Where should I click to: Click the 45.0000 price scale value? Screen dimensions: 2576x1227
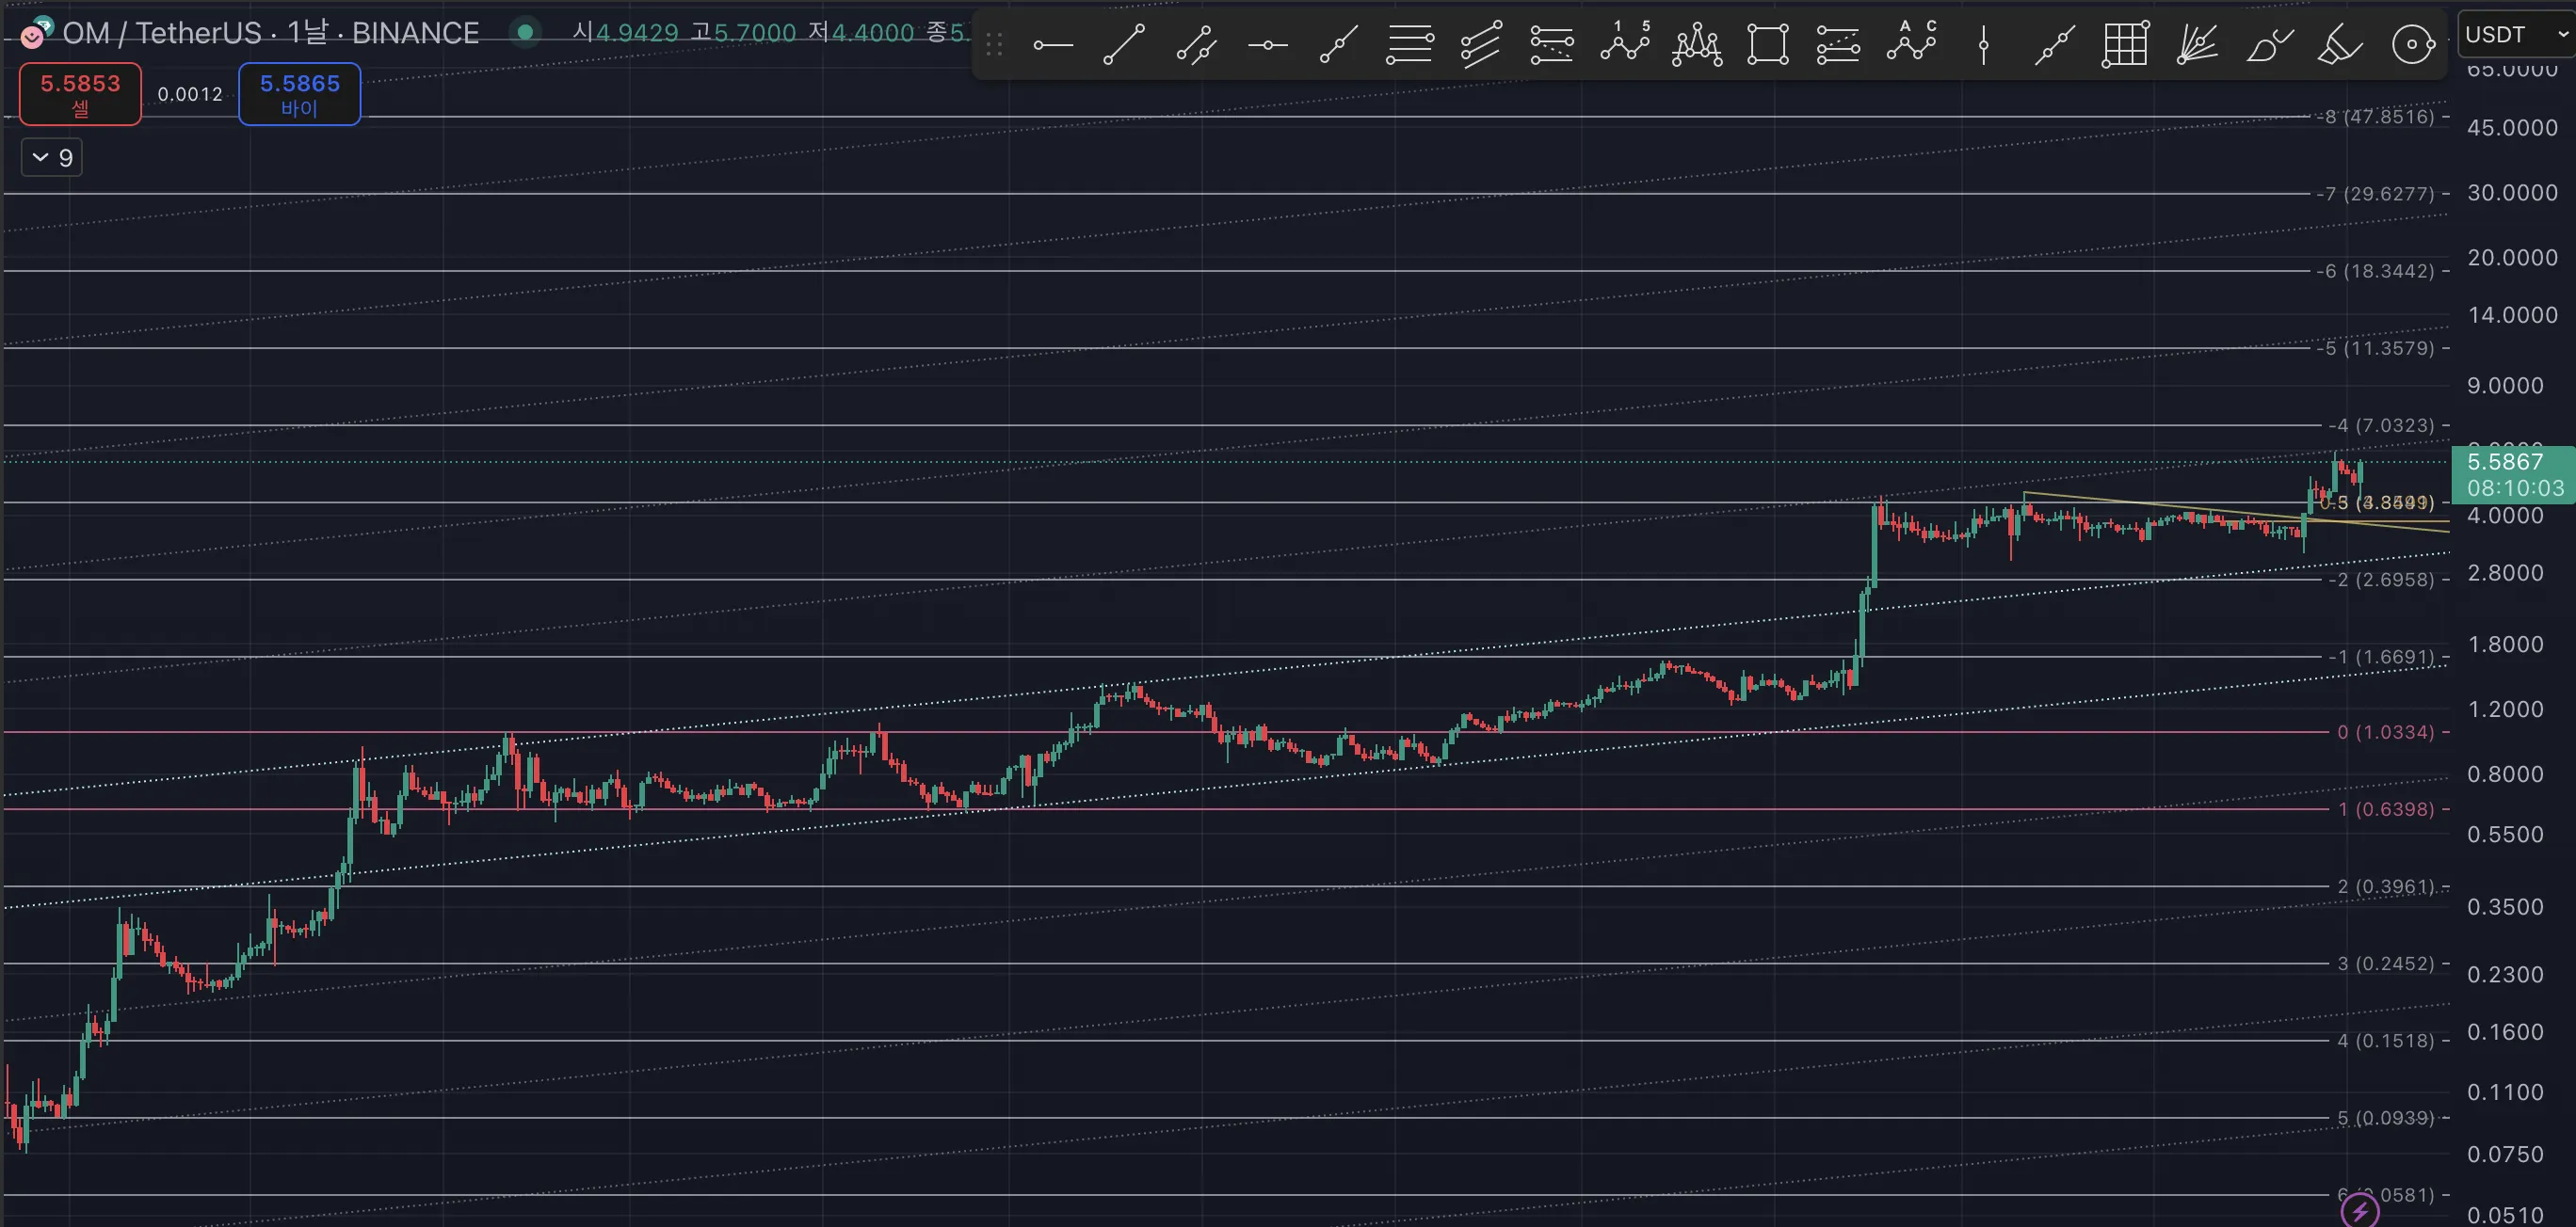[2512, 128]
